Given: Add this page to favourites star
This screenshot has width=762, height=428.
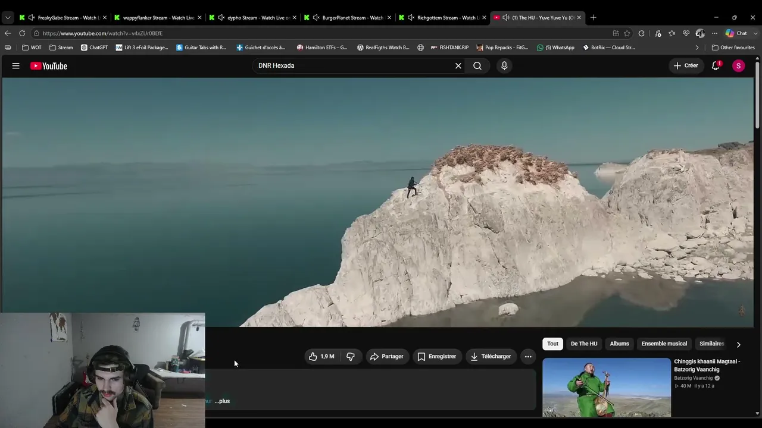Looking at the screenshot, I should [x=627, y=33].
